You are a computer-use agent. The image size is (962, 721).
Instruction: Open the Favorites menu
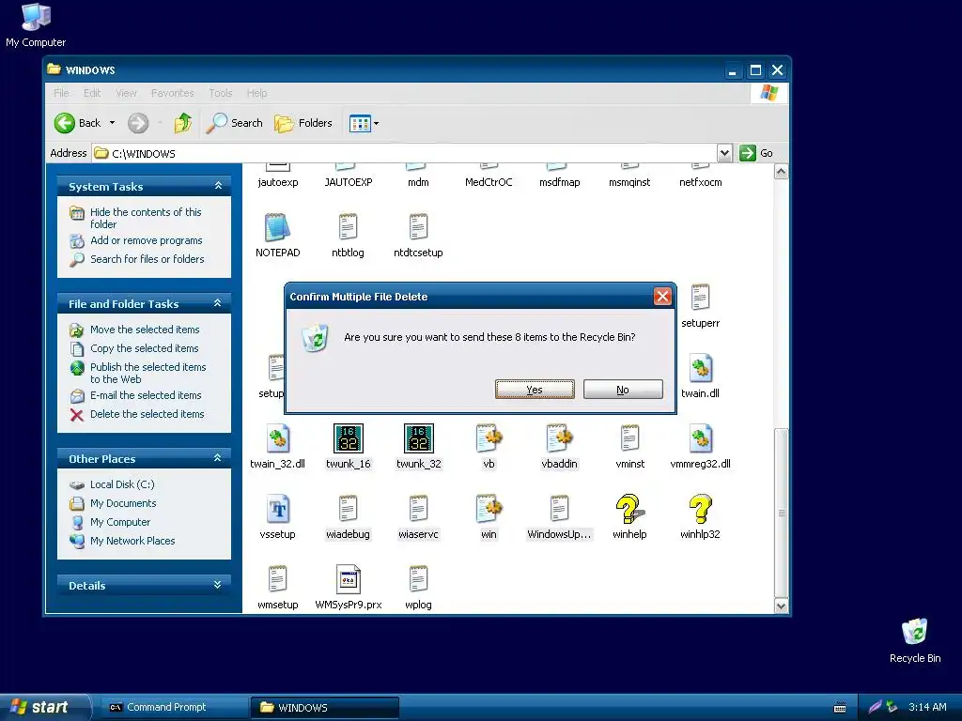pos(173,93)
